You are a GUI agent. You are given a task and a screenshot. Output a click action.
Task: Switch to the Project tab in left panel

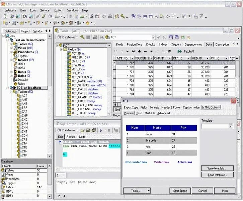click(x=25, y=31)
